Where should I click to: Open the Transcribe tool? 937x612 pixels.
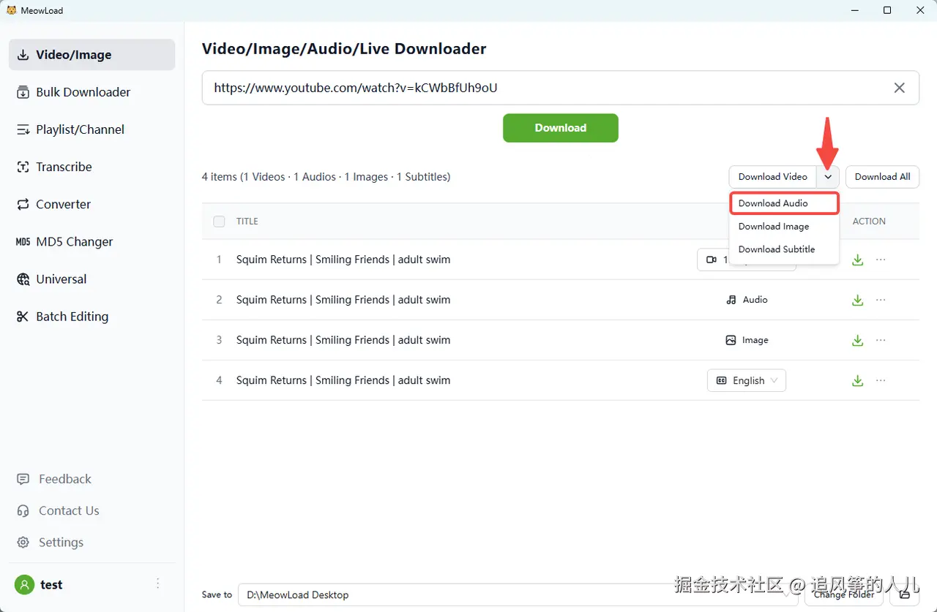point(92,167)
